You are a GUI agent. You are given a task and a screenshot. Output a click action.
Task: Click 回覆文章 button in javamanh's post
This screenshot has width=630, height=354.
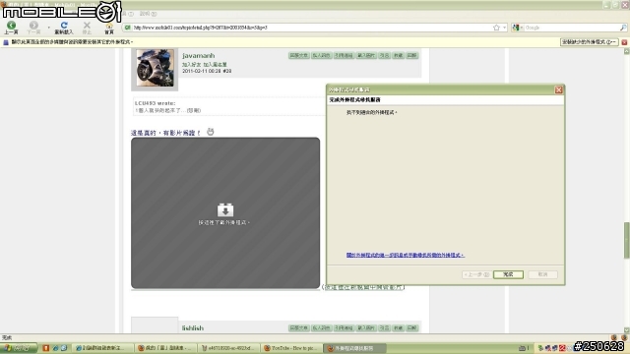(x=298, y=55)
